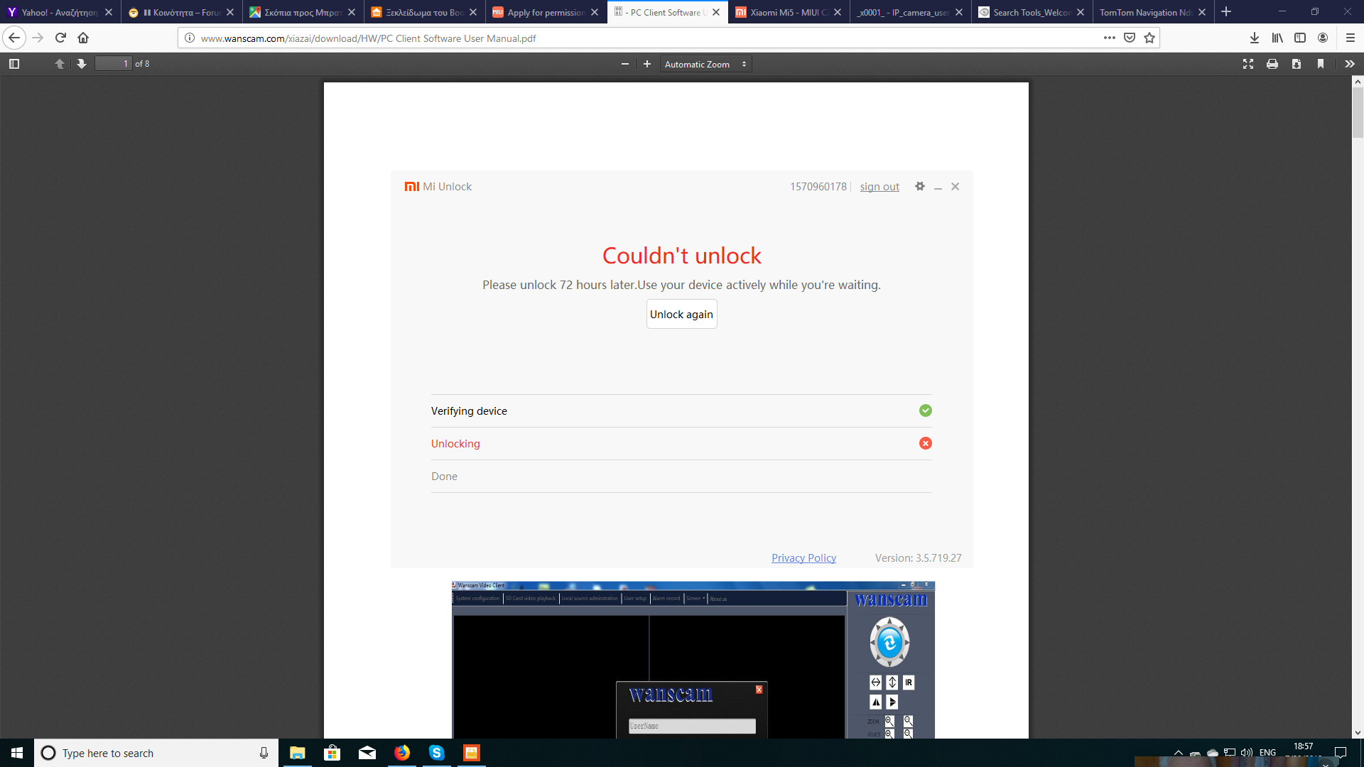The image size is (1364, 767).
Task: Download the PDF file
Action: pyautogui.click(x=1297, y=64)
